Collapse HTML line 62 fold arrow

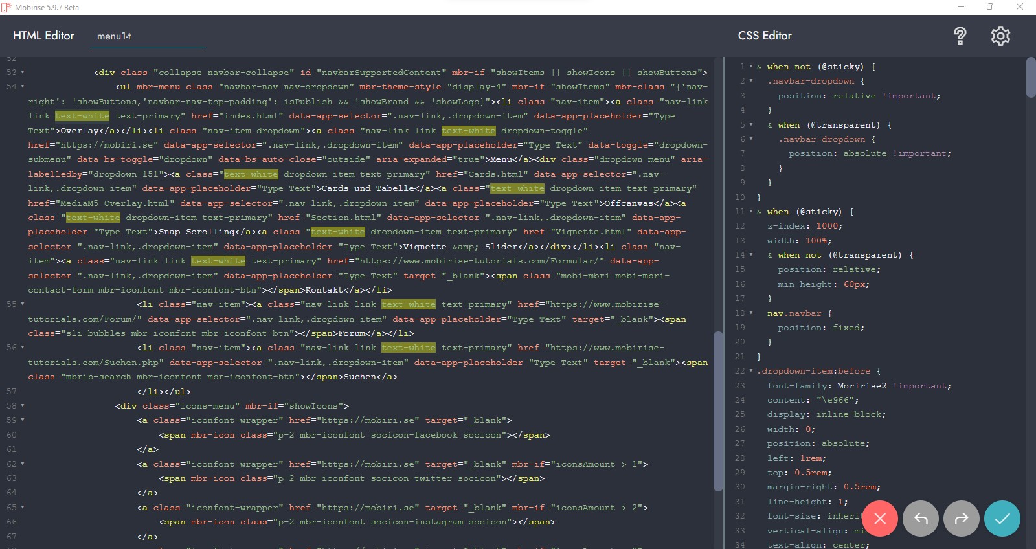(23, 464)
